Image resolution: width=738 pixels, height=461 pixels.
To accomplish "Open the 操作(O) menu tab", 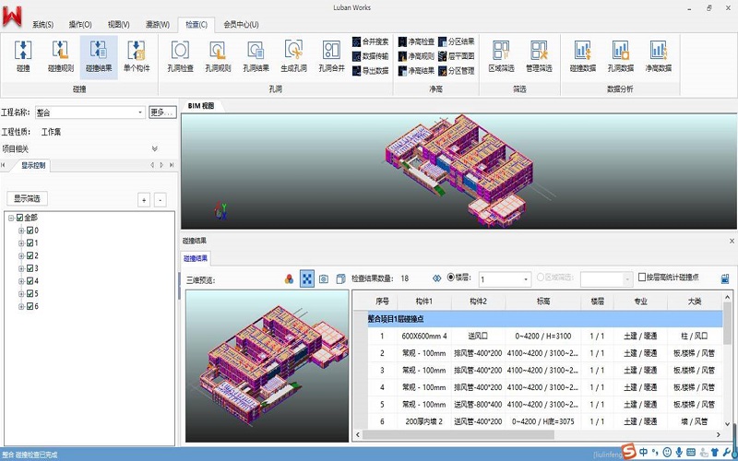I will 80,25.
